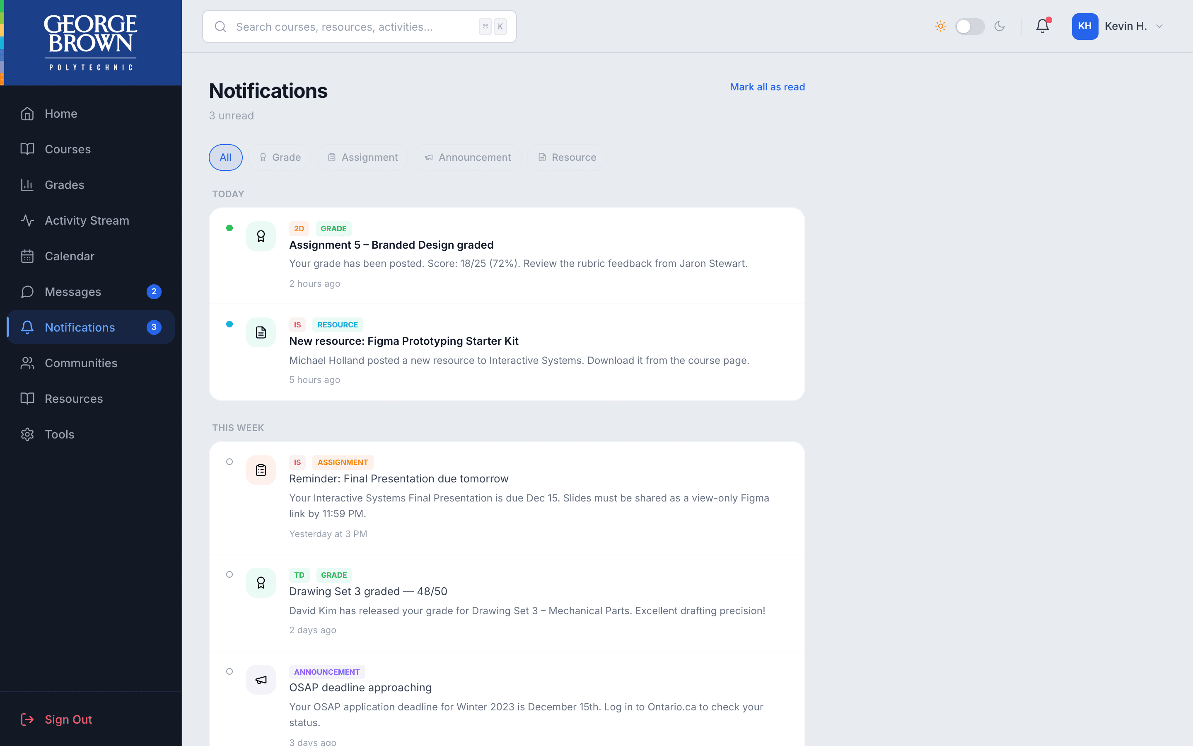The width and height of the screenshot is (1193, 746).
Task: Click the '3 unread' count text
Action: [x=231, y=116]
